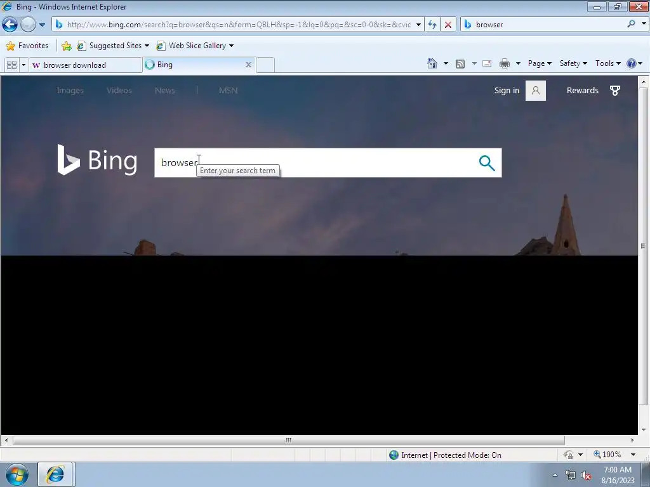Open the Page menu

[x=540, y=63]
